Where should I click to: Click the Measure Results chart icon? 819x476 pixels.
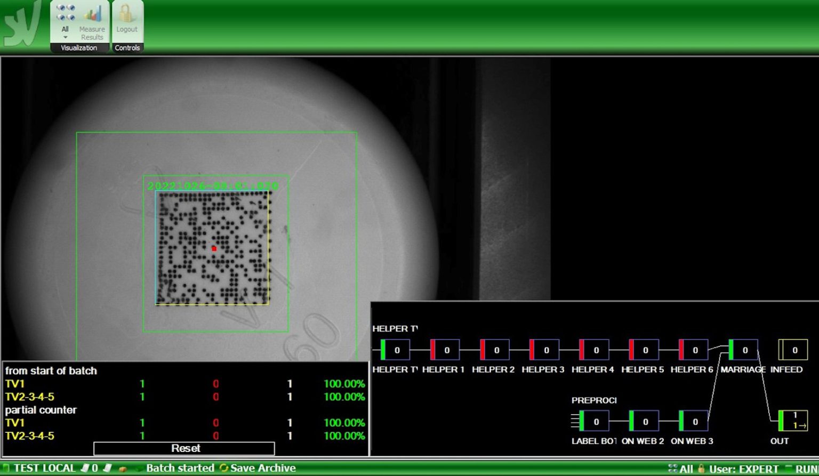[92, 15]
